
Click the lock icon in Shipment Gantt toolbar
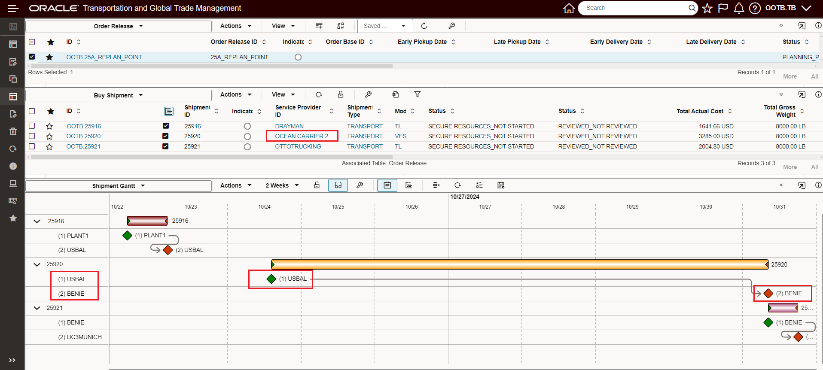point(317,185)
